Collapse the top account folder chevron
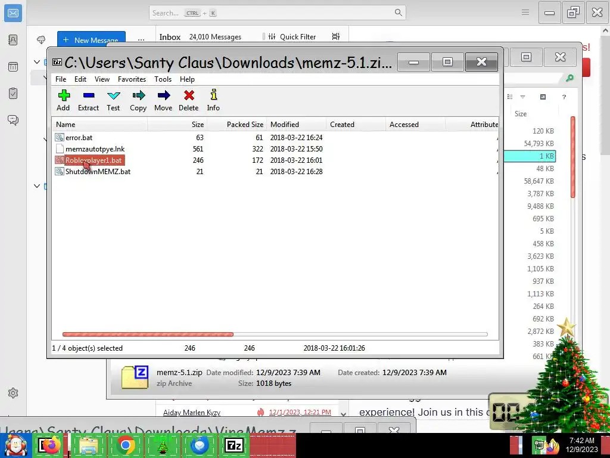610x458 pixels. (37, 62)
